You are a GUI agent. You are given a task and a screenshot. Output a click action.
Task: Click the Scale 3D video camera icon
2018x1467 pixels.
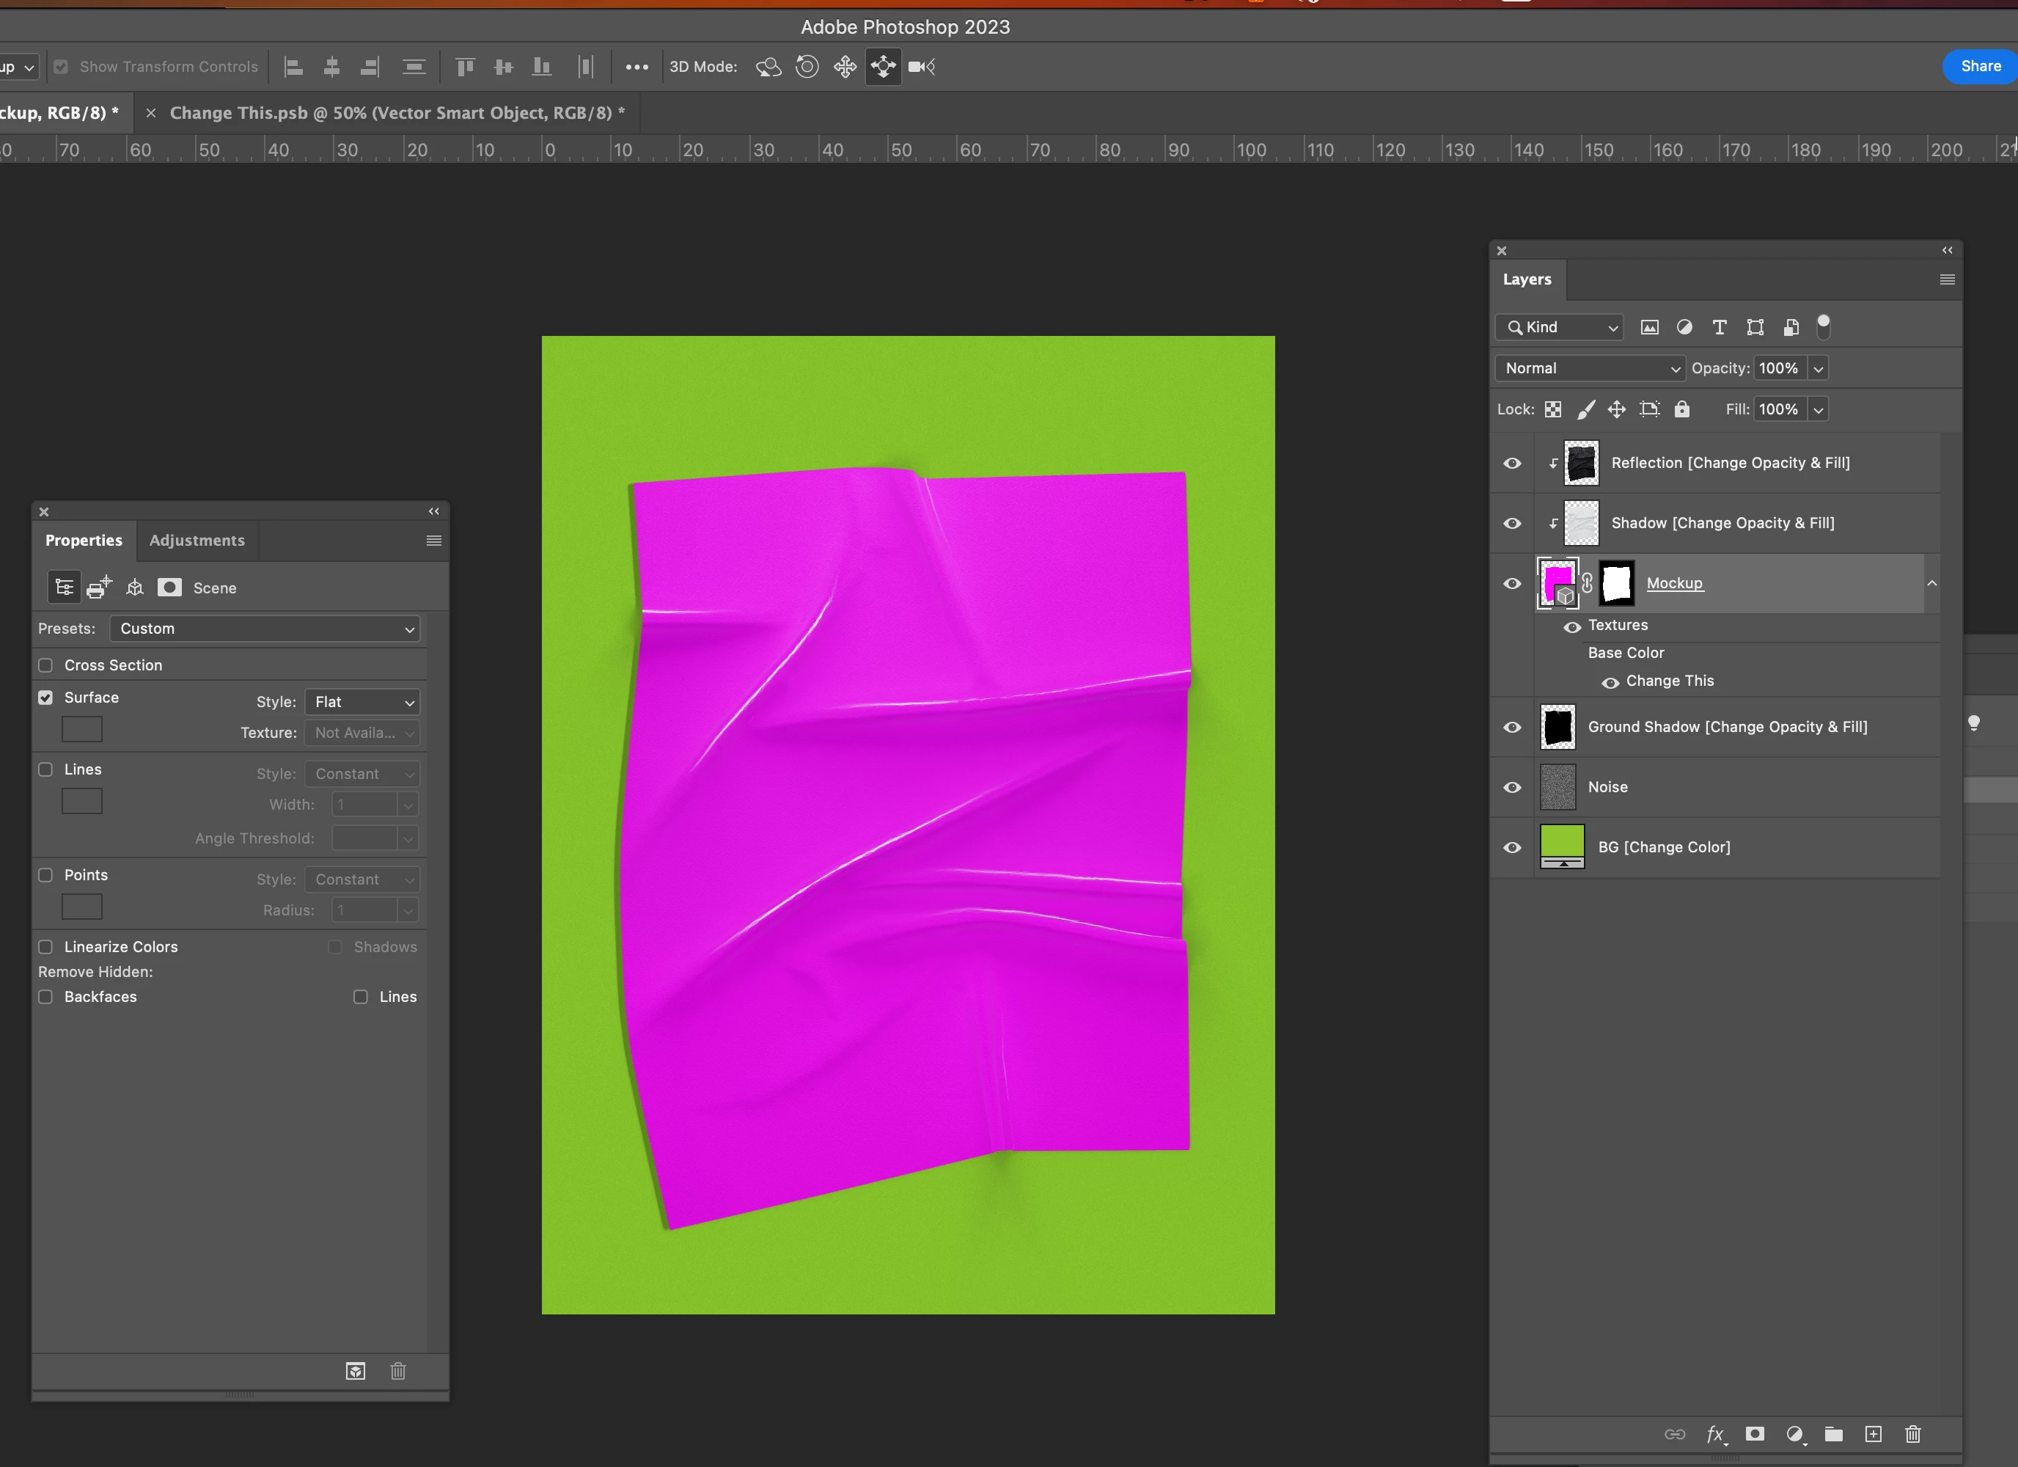click(921, 67)
